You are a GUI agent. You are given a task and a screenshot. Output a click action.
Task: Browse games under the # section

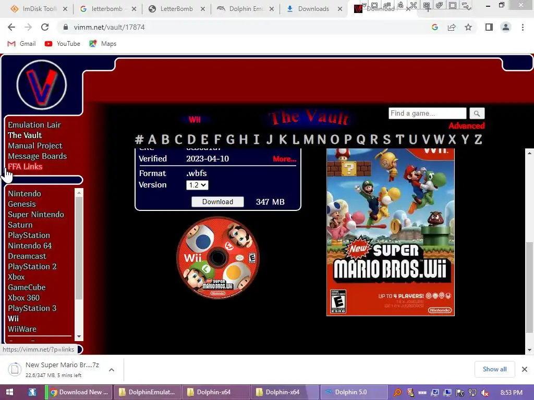click(139, 140)
